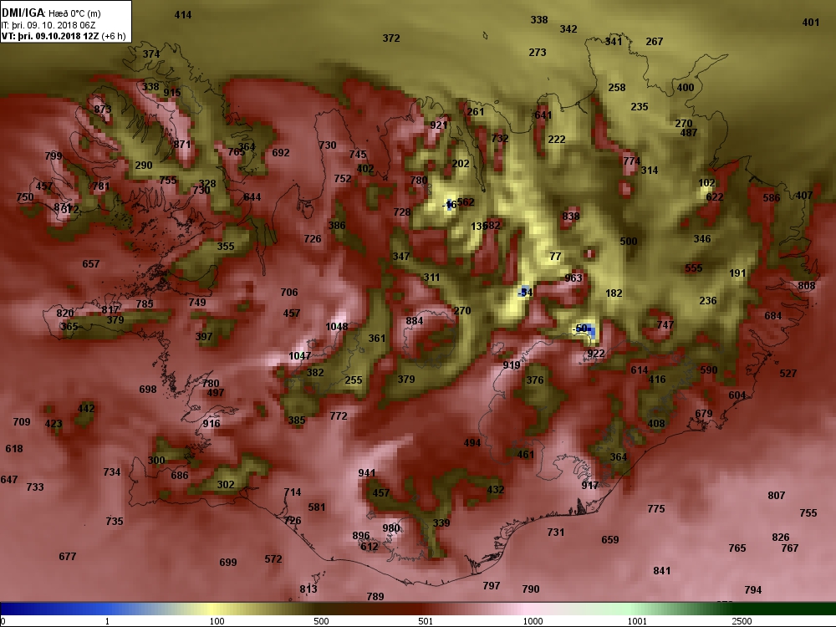
Task: Click the map value '267'
Action: pyautogui.click(x=655, y=42)
